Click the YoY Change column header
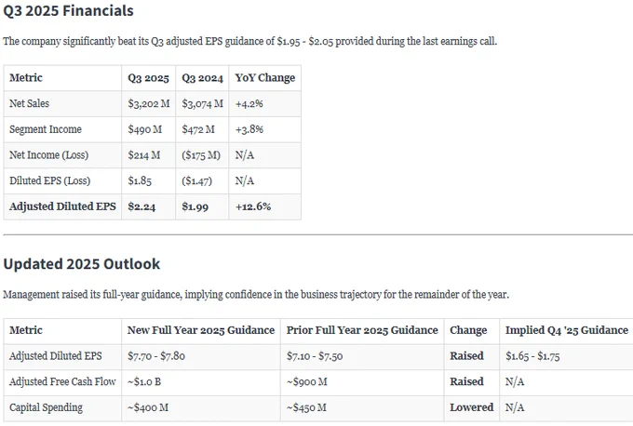This screenshot has width=633, height=426. (265, 78)
